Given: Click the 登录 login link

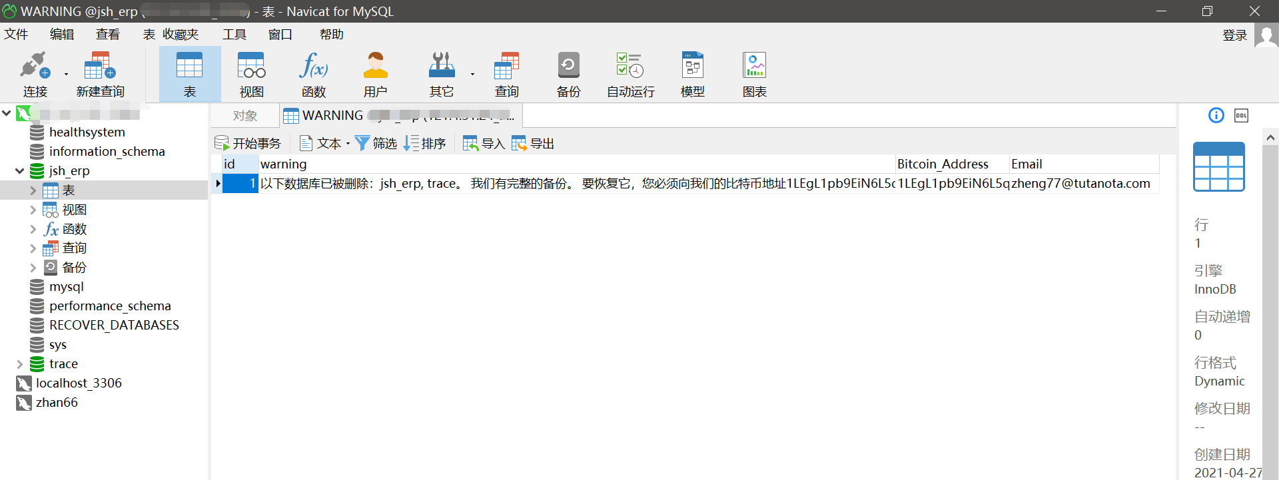Looking at the screenshot, I should [1235, 35].
